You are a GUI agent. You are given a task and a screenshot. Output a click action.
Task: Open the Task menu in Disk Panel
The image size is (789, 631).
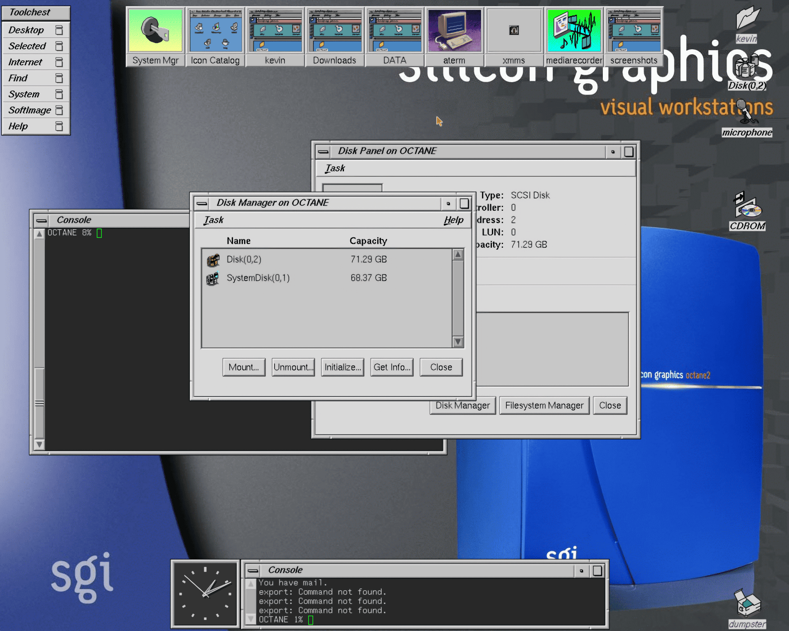[x=335, y=168]
